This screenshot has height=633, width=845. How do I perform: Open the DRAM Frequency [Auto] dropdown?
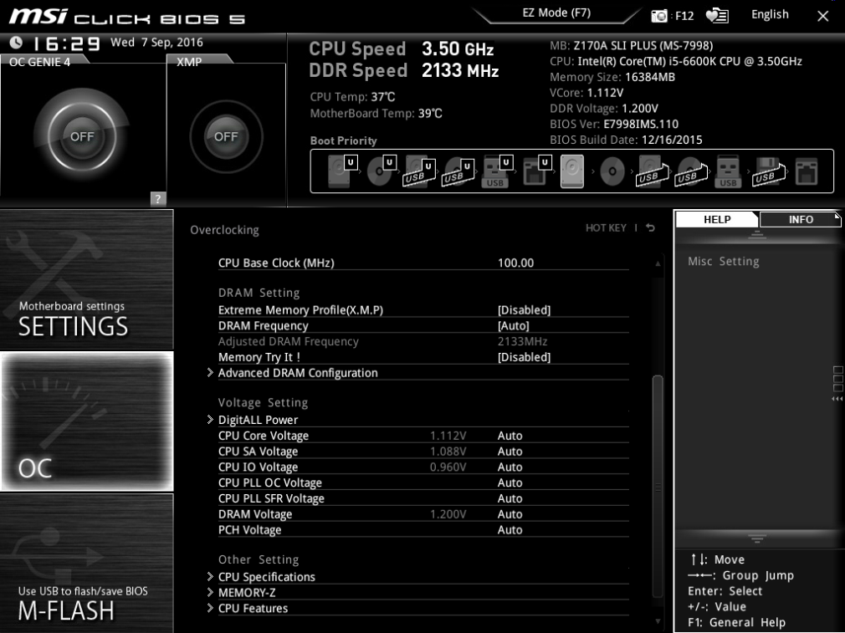[513, 325]
